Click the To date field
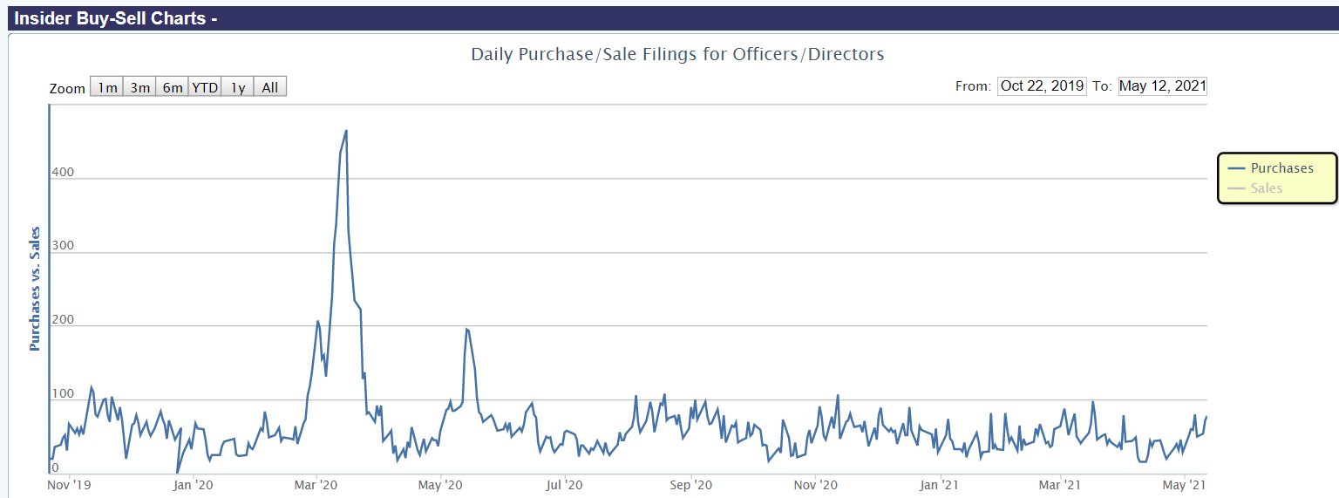 [1162, 85]
